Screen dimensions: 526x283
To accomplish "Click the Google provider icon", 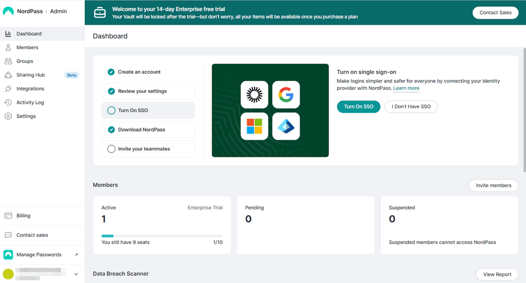I will click(x=286, y=95).
